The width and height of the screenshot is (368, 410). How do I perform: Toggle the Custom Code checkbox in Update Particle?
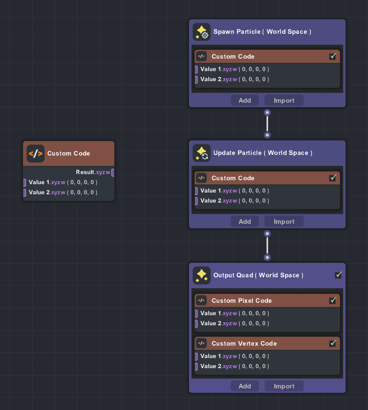333,178
